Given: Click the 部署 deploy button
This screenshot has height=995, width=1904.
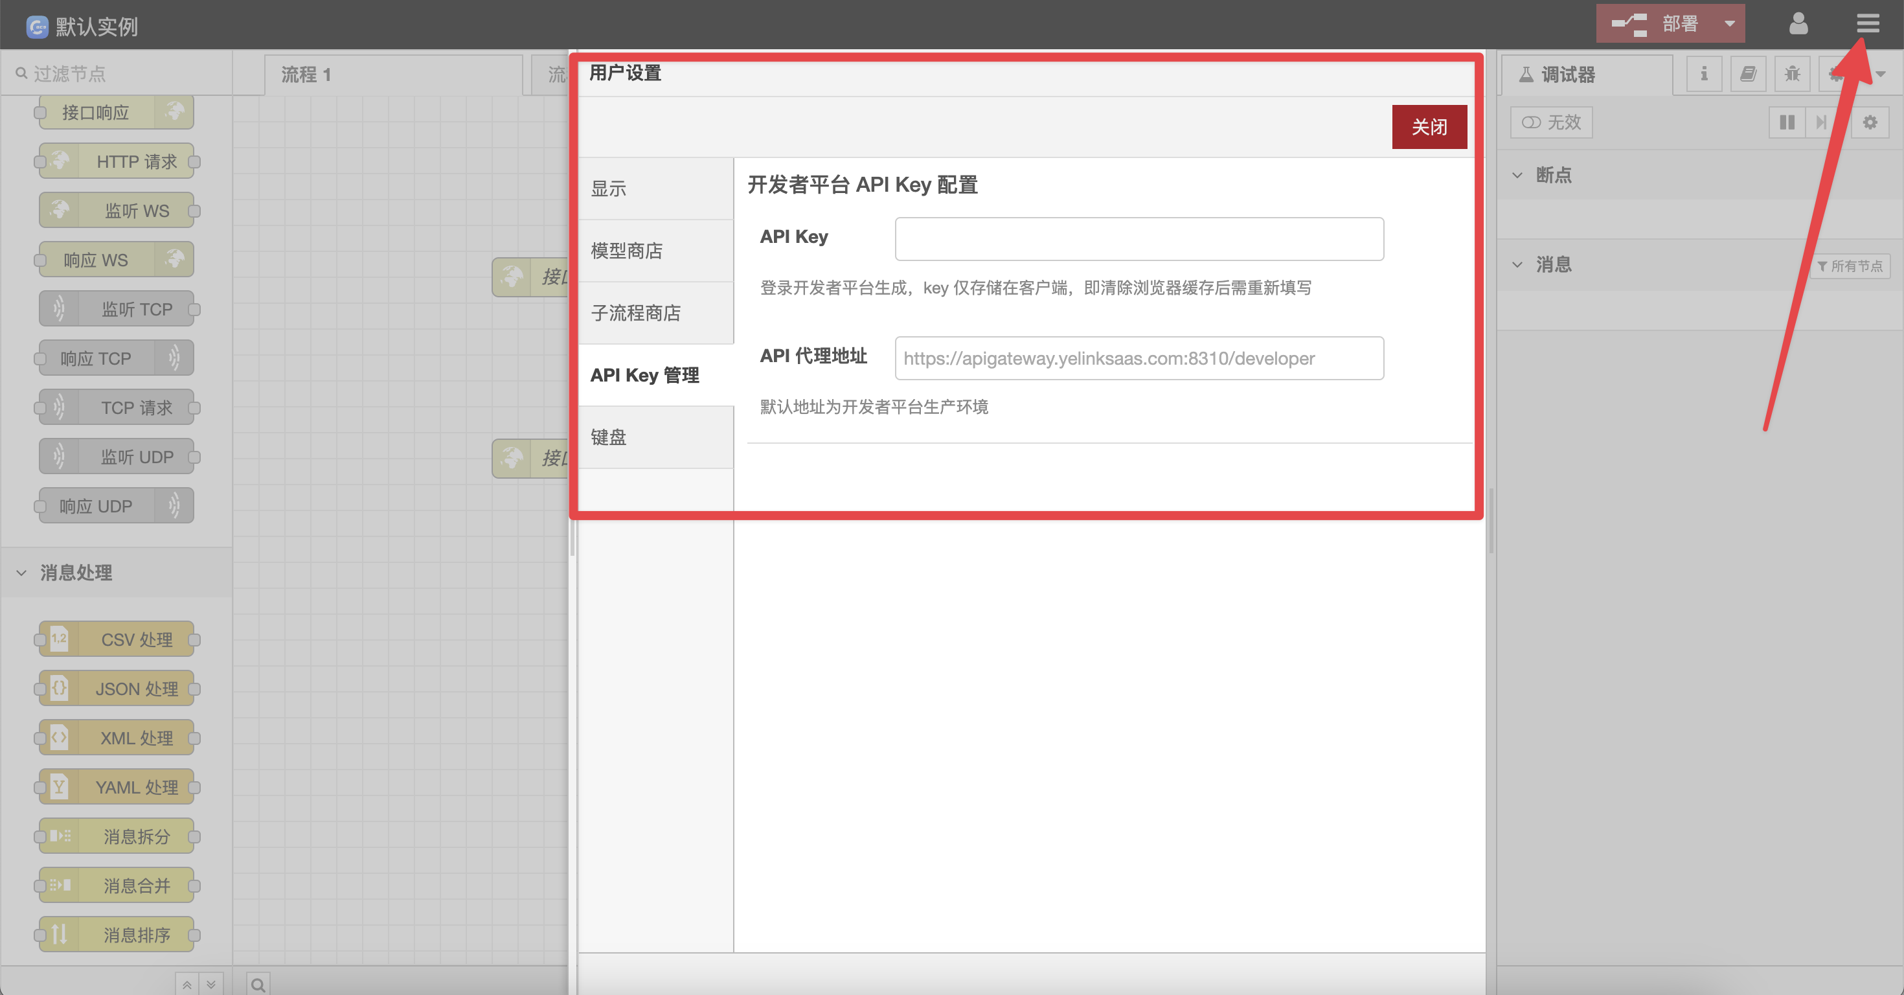Looking at the screenshot, I should click(x=1658, y=24).
